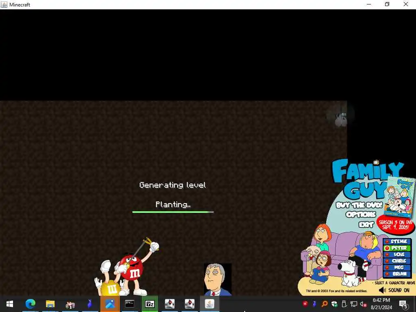
Task: Select Chris in the character list
Action: click(397, 261)
